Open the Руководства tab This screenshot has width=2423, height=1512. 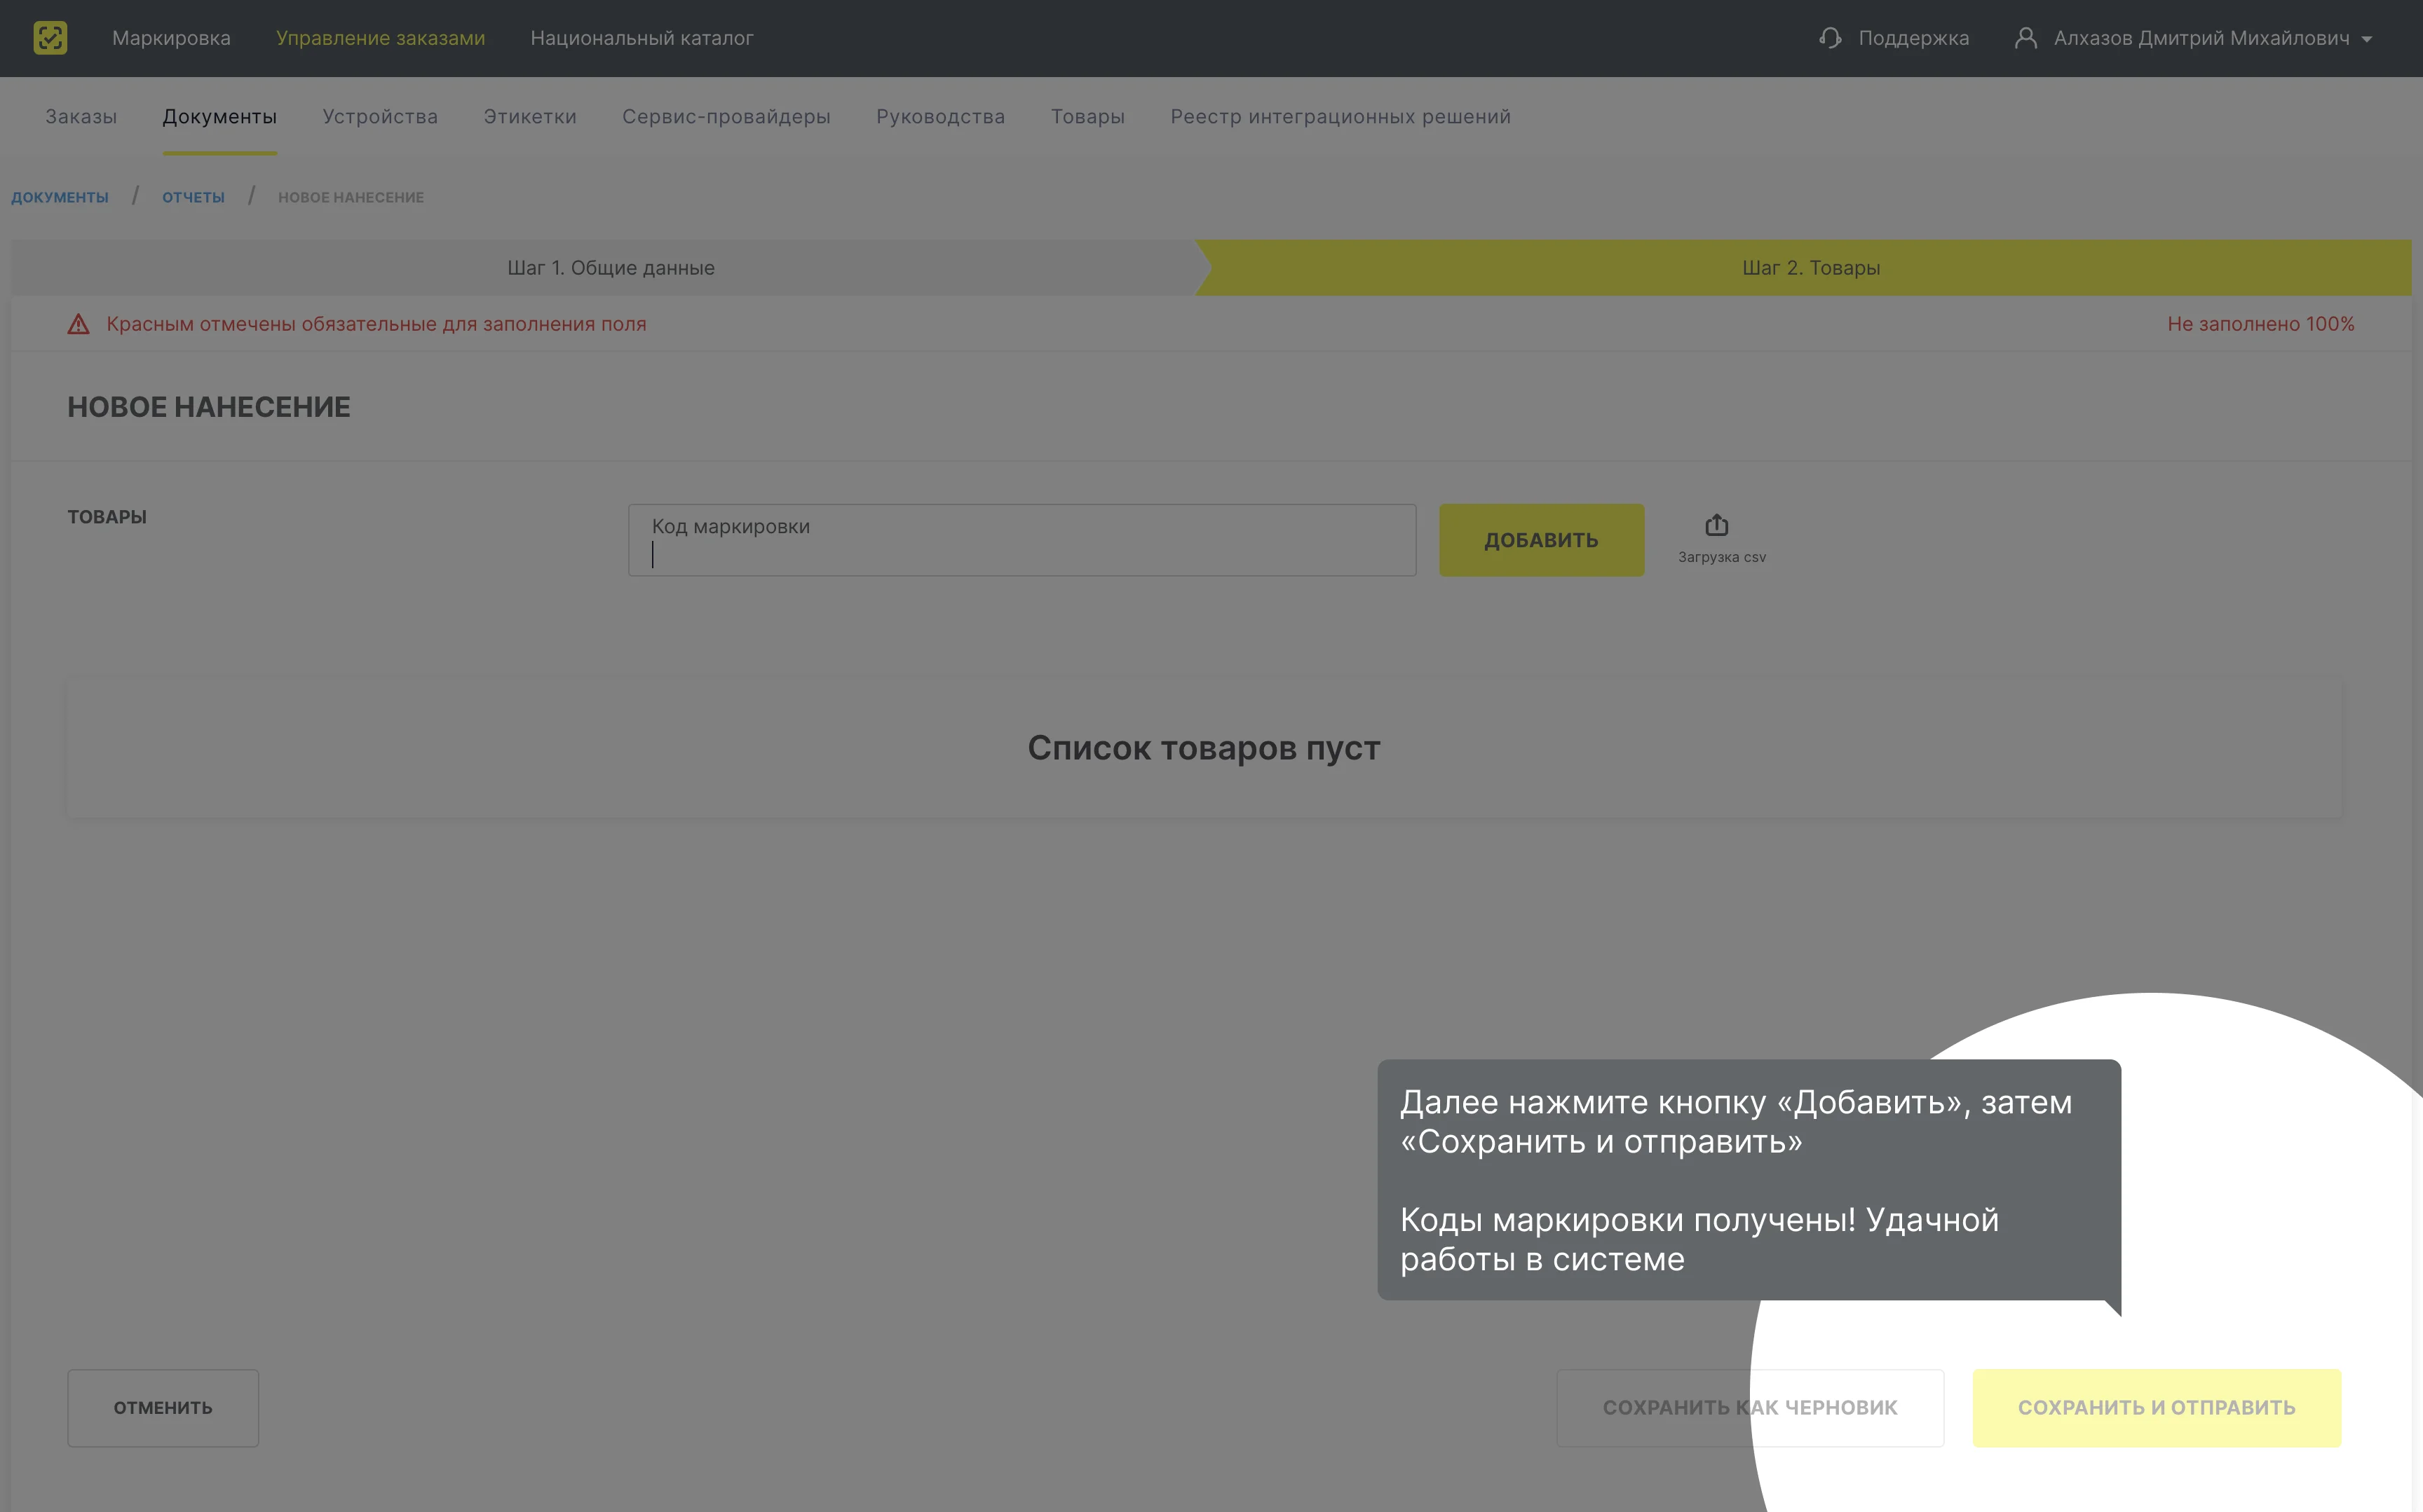click(x=940, y=116)
